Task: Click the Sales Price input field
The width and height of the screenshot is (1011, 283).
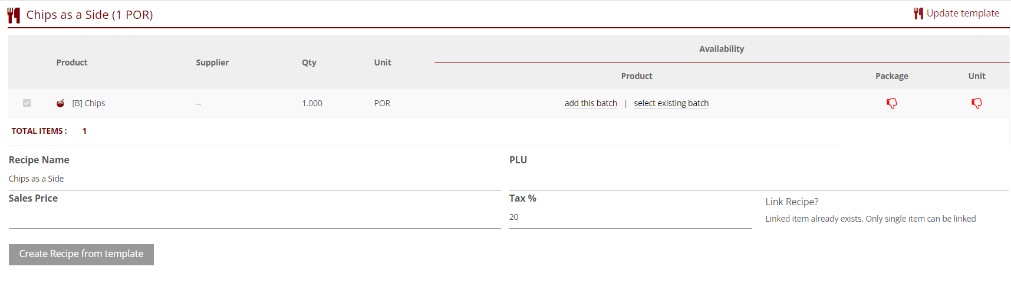Action: [254, 217]
